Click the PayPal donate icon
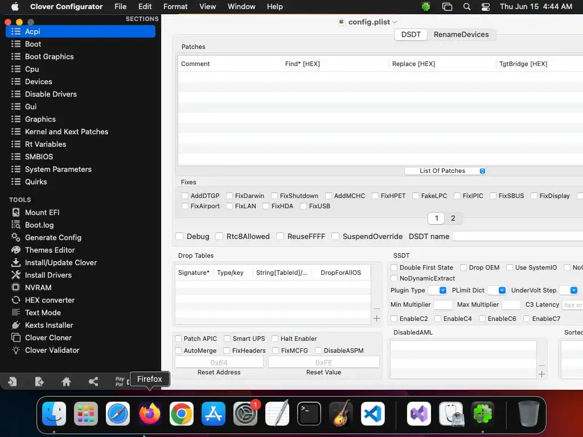The width and height of the screenshot is (583, 437). pyautogui.click(x=120, y=381)
